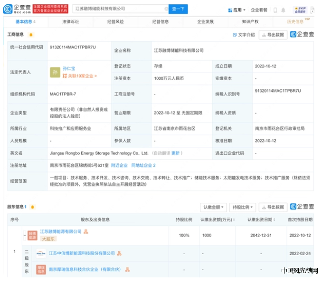This screenshot has height=285, width=322.
Task: Click the 成立日期 value 2022-10-12
Action: point(265,66)
